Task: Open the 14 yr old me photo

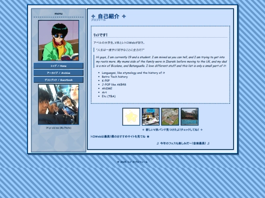Action: click(58, 105)
